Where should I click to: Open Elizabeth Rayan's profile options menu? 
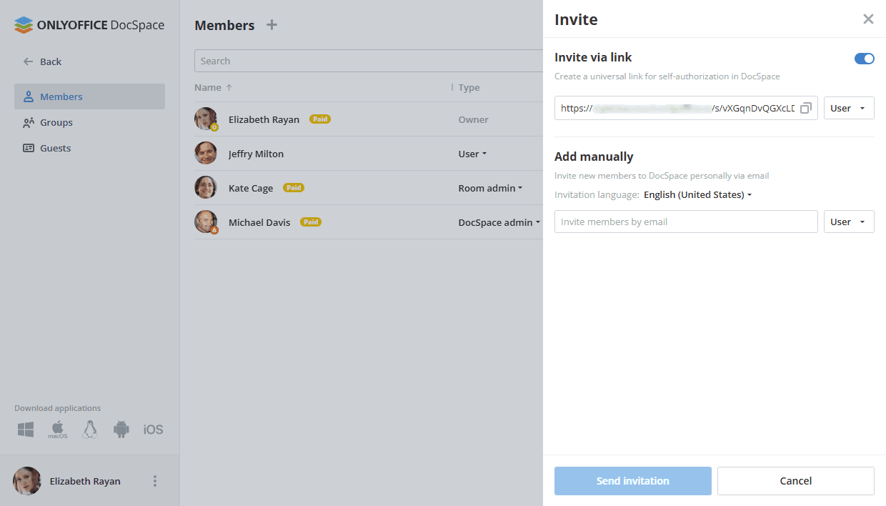point(155,481)
